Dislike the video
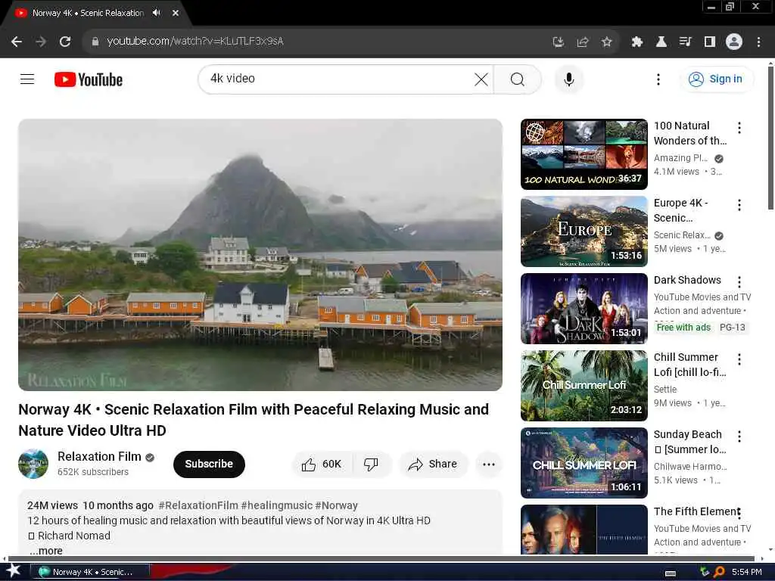 click(x=371, y=464)
